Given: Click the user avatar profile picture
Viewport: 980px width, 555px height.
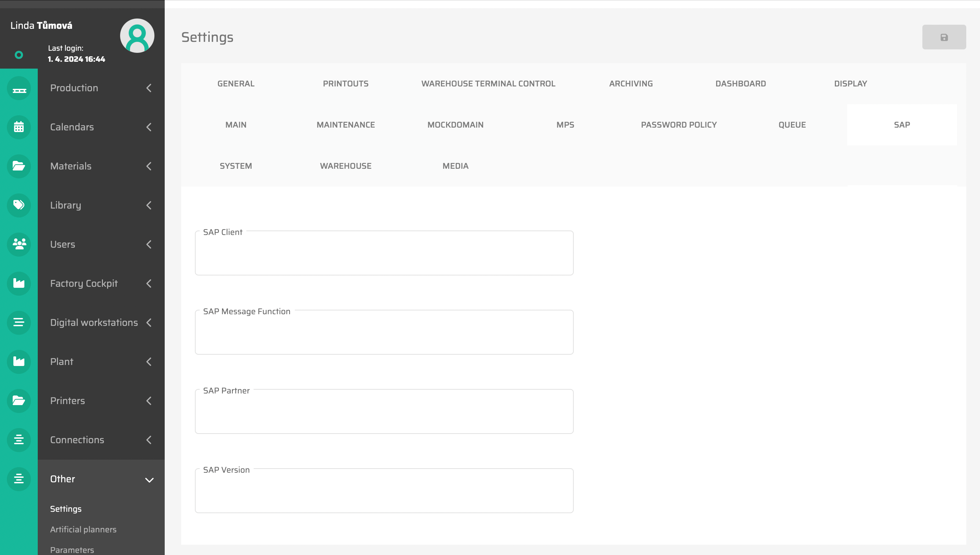Looking at the screenshot, I should pos(137,36).
